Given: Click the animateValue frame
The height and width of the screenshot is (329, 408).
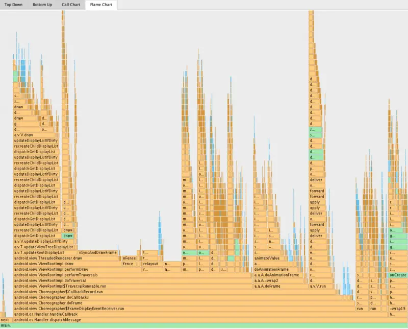Looking at the screenshot, I should [267, 258].
